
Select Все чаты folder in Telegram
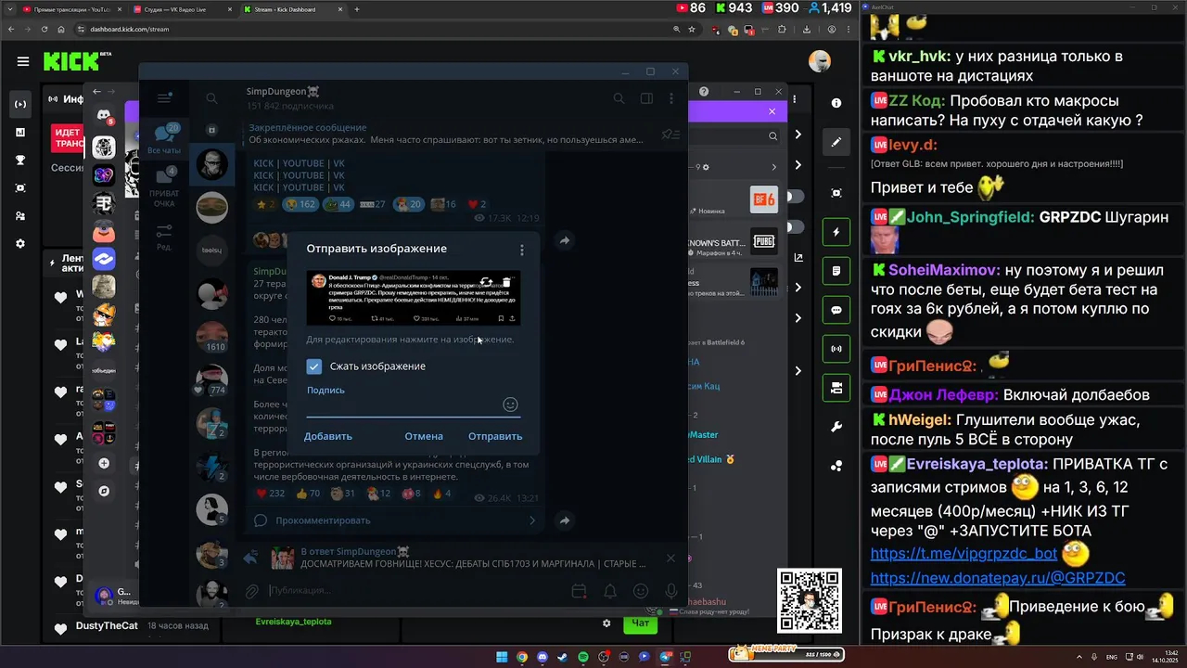point(164,139)
